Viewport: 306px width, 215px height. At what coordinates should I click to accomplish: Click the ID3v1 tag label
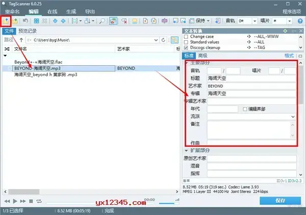click(x=282, y=181)
